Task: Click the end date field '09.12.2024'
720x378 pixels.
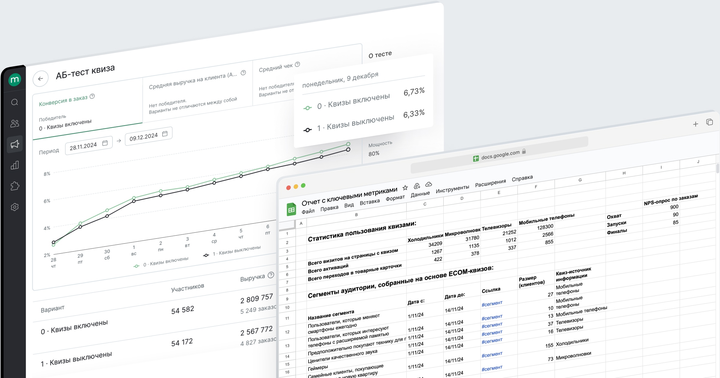Action: point(148,136)
